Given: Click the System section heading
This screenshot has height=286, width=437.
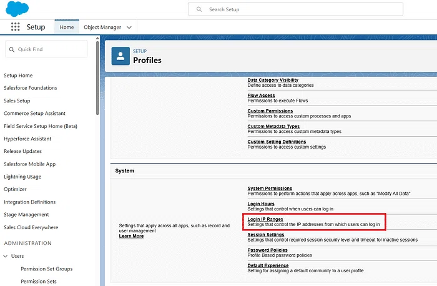Looking at the screenshot, I should click(125, 170).
